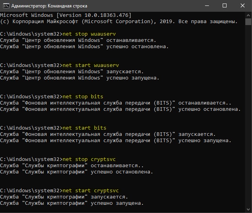Click the Microsoft Windows version line

pyautogui.click(x=66, y=15)
